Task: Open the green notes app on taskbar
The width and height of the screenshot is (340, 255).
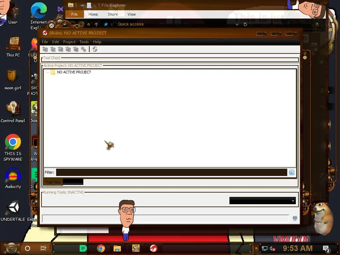Action: click(x=83, y=248)
